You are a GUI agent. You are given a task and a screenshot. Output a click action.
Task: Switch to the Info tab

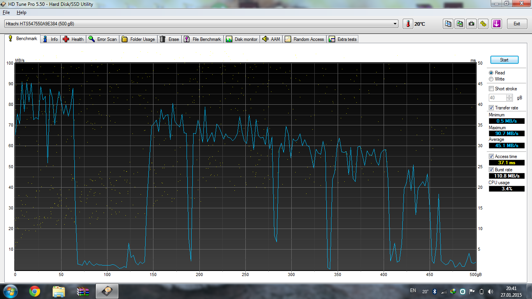pyautogui.click(x=50, y=39)
